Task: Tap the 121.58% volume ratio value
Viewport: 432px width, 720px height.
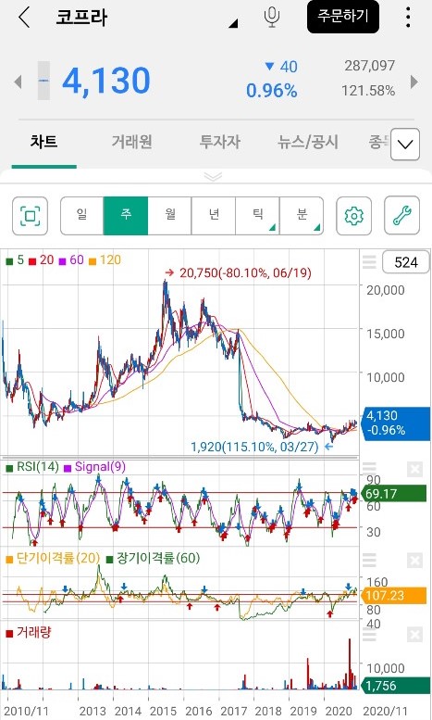Action: 368,91
